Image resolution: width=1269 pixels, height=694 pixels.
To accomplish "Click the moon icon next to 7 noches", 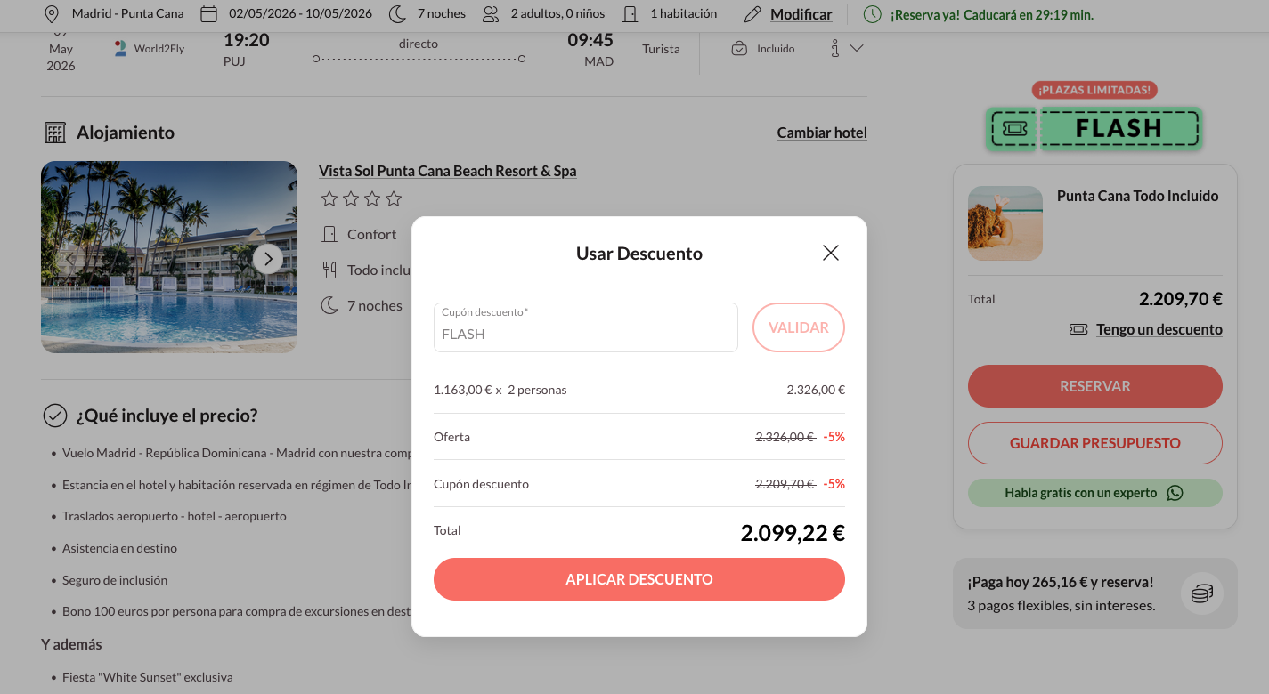I will pyautogui.click(x=397, y=14).
